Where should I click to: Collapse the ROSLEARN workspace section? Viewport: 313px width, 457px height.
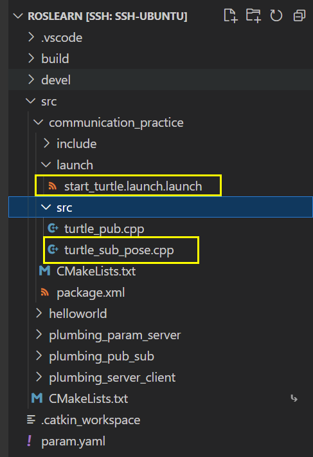(x=18, y=16)
